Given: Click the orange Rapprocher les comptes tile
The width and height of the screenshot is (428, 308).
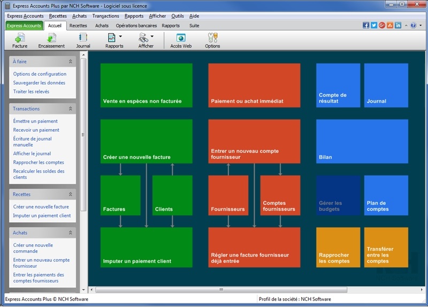Looking at the screenshot, I should click(x=338, y=247).
